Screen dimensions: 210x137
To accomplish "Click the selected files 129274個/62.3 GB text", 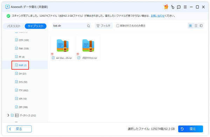I will pos(151,129).
